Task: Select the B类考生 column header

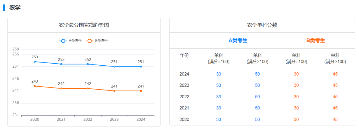Action: pyautogui.click(x=316, y=40)
